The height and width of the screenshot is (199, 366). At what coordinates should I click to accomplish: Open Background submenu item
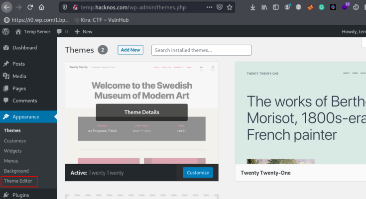click(x=16, y=171)
